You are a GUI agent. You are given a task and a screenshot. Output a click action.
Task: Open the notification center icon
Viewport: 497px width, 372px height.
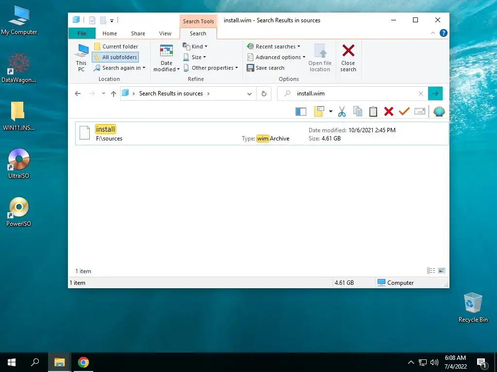[481, 363]
